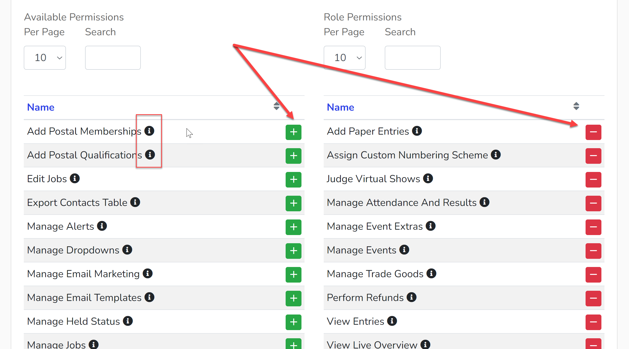Image resolution: width=629 pixels, height=349 pixels.
Task: Open Role Permissions per-page dropdown
Action: [344, 58]
